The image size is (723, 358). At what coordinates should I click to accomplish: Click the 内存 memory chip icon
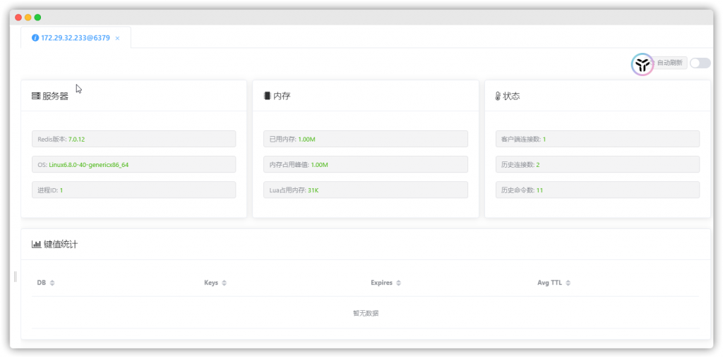point(267,96)
